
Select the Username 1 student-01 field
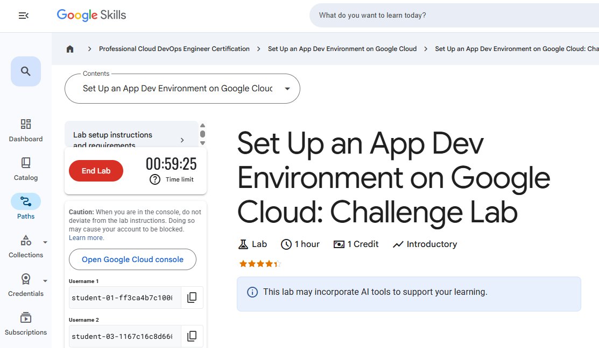124,298
